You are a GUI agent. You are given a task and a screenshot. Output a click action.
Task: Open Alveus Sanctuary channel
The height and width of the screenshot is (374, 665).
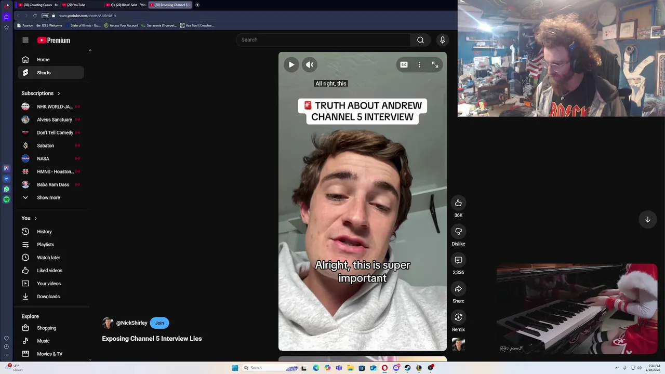click(x=50, y=119)
